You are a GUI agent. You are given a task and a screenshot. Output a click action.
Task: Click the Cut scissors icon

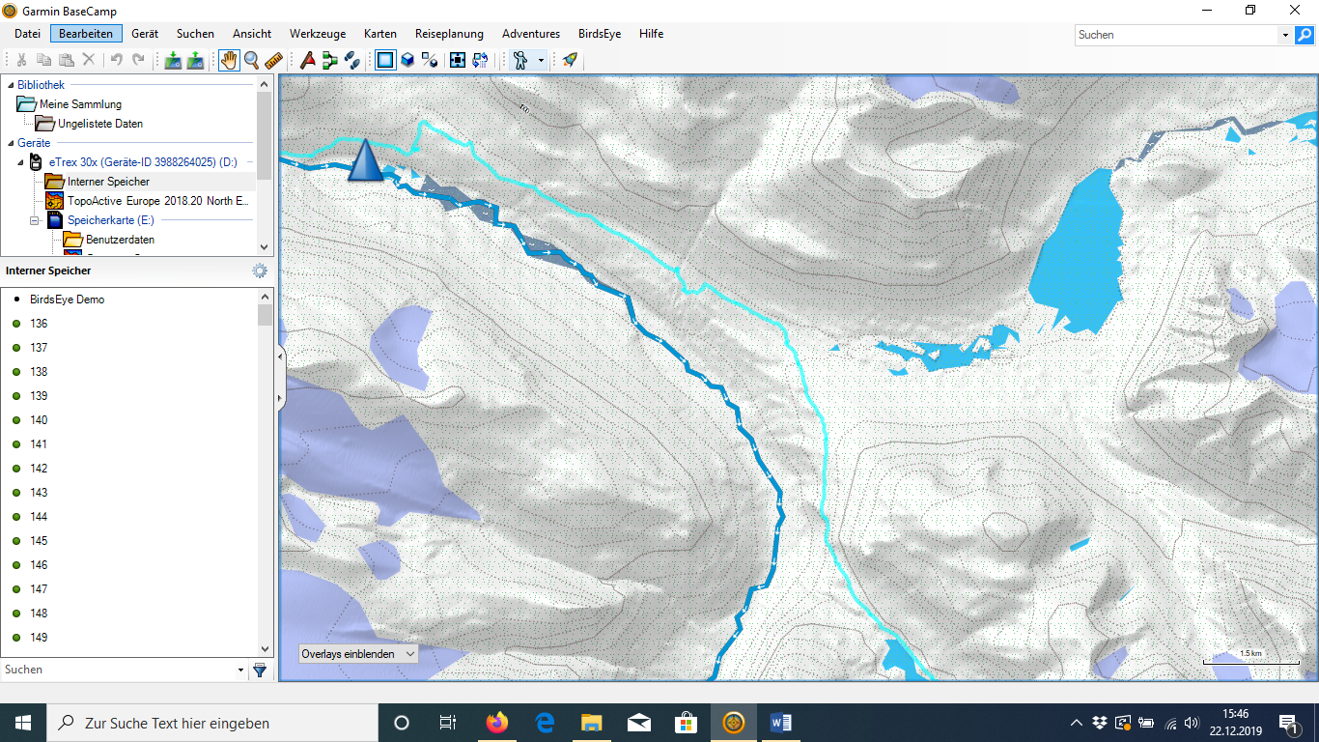pyautogui.click(x=21, y=60)
